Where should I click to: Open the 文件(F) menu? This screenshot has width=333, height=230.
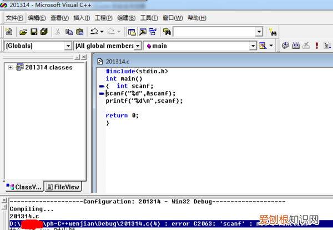[14, 18]
